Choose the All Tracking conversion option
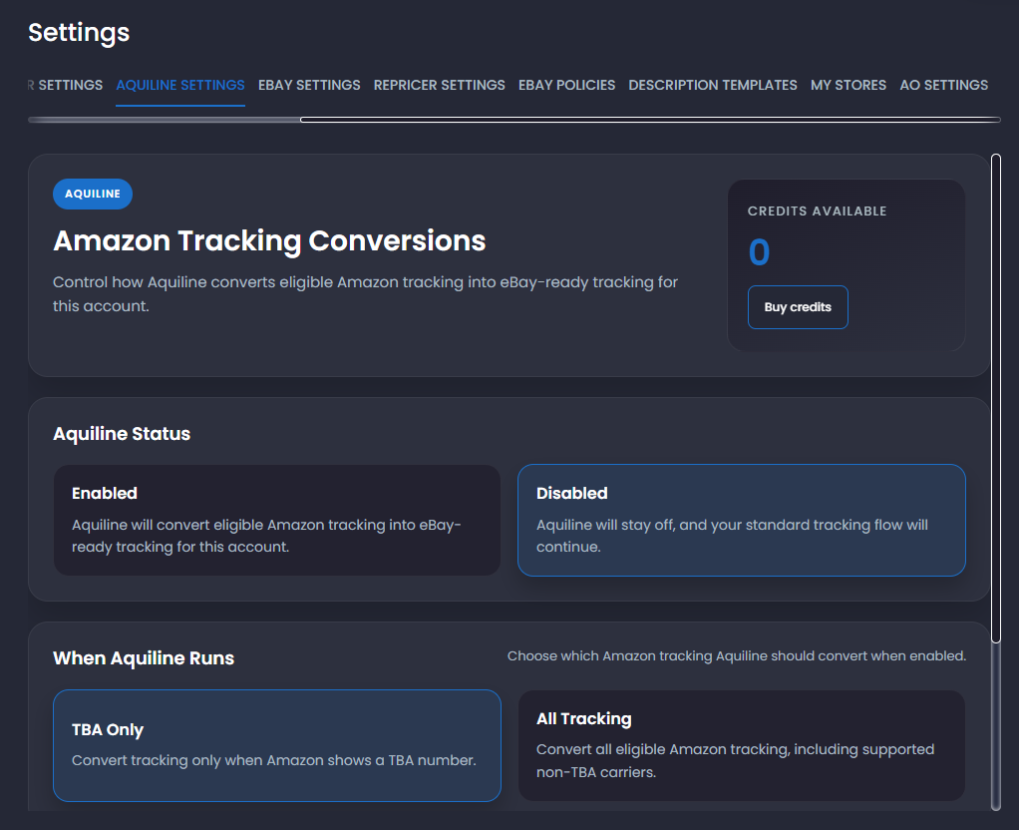Image resolution: width=1019 pixels, height=830 pixels. [x=742, y=745]
